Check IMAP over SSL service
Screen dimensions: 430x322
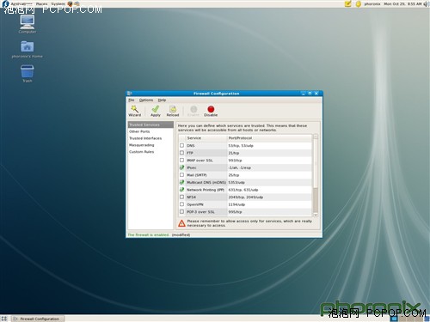pos(181,161)
